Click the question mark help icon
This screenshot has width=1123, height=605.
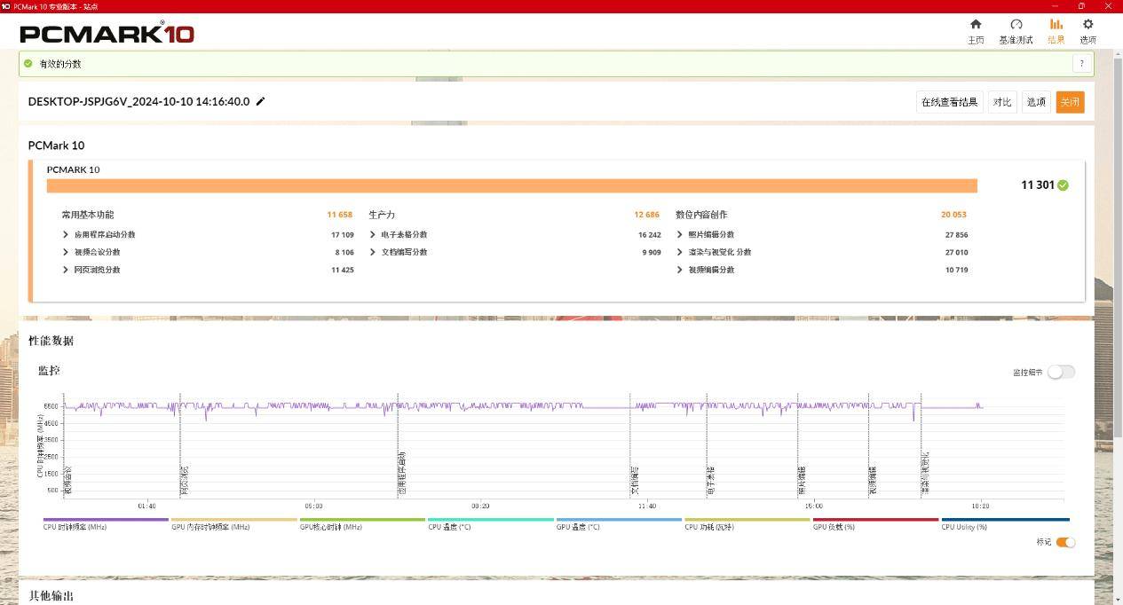point(1081,64)
